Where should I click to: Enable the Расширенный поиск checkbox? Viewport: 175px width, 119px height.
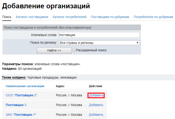click(74, 50)
